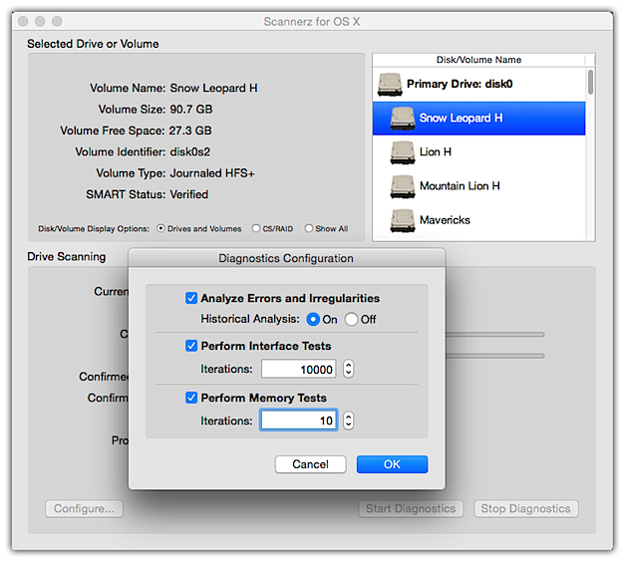This screenshot has height=561, width=623.
Task: Select the Primary Drive: disk0 row
Action: tap(478, 85)
